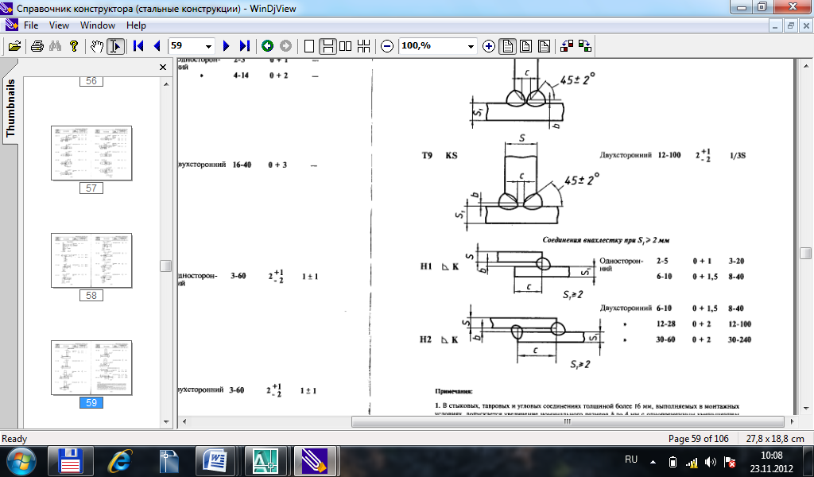814x477 pixels.
Task: Open the Windows Start menu
Action: pos(21,461)
